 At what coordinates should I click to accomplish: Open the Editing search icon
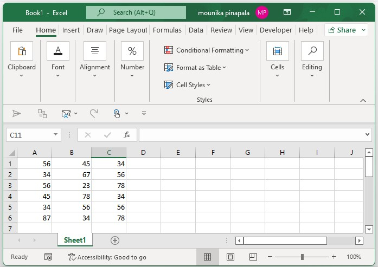[x=312, y=51]
